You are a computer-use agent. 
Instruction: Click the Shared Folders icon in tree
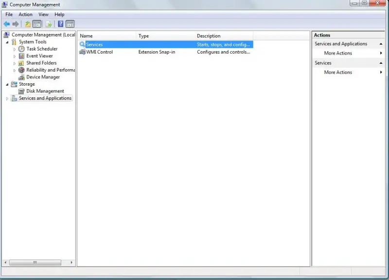point(21,63)
